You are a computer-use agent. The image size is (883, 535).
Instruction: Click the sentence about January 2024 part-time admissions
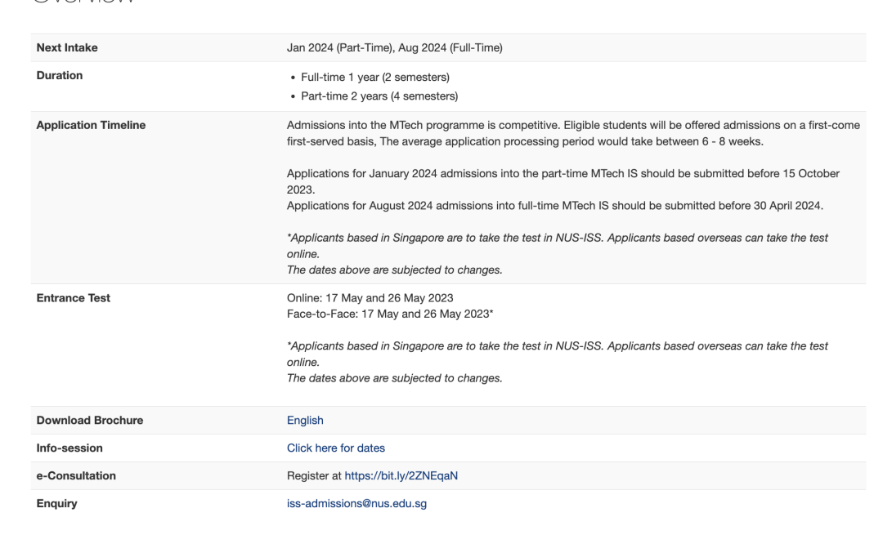(x=563, y=175)
